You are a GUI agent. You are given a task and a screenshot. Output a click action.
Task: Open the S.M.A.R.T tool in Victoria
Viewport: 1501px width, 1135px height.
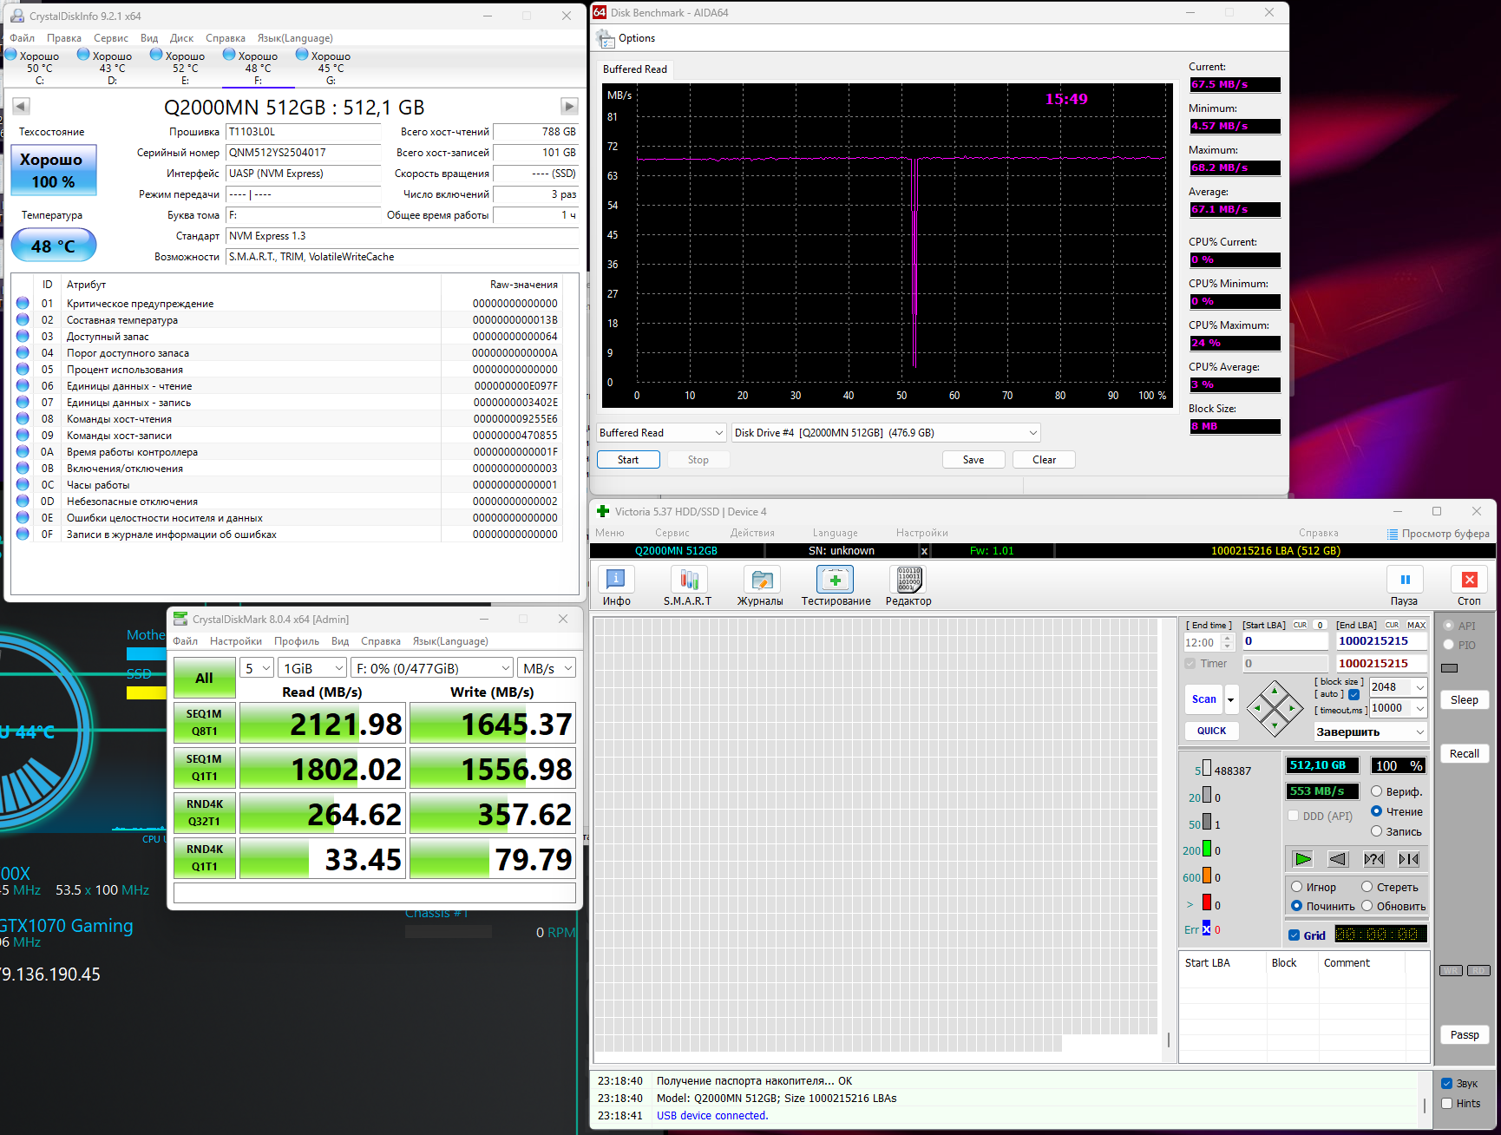click(x=688, y=580)
